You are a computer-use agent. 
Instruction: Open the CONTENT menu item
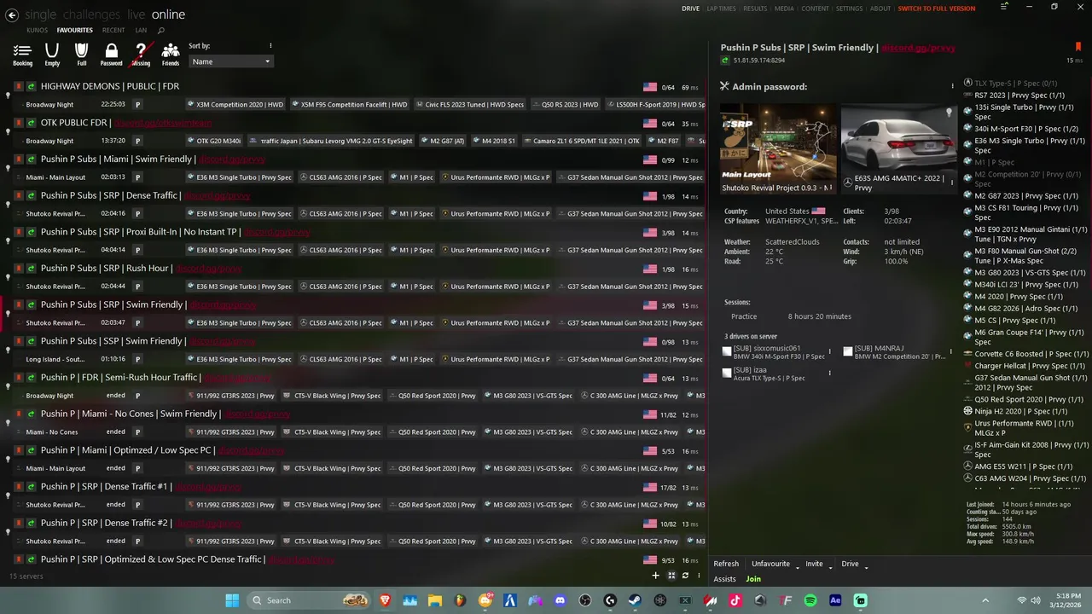(815, 9)
